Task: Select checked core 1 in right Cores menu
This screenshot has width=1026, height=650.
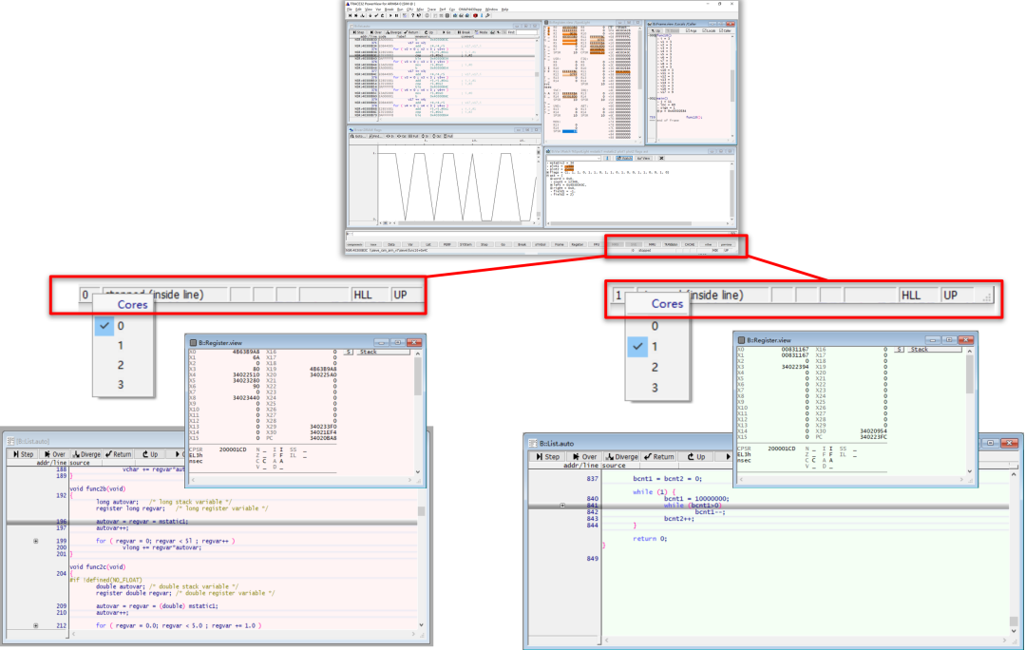Action: [654, 347]
